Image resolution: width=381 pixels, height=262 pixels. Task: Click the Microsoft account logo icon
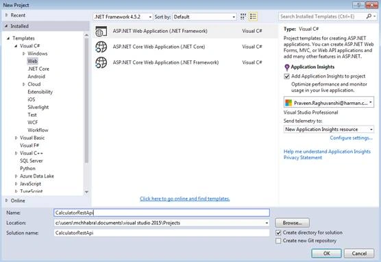point(288,103)
